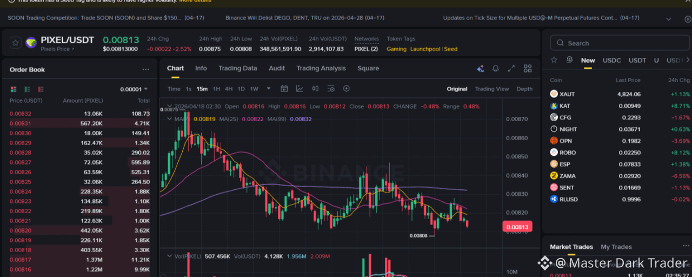Open the Audit tab
The height and width of the screenshot is (277, 692).
(277, 68)
